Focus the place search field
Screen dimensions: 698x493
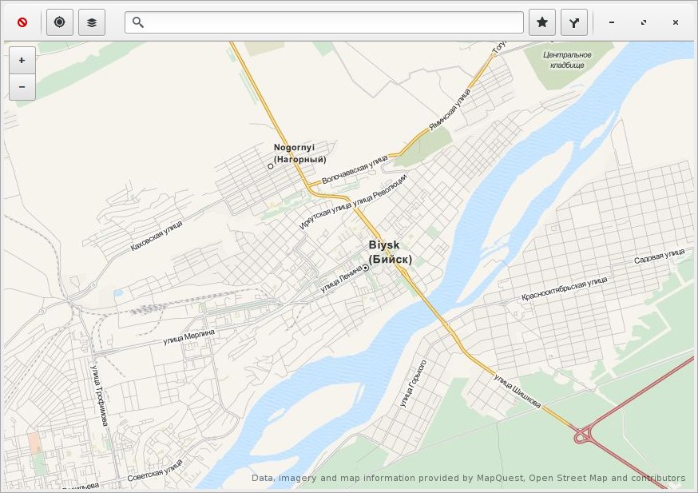click(324, 22)
